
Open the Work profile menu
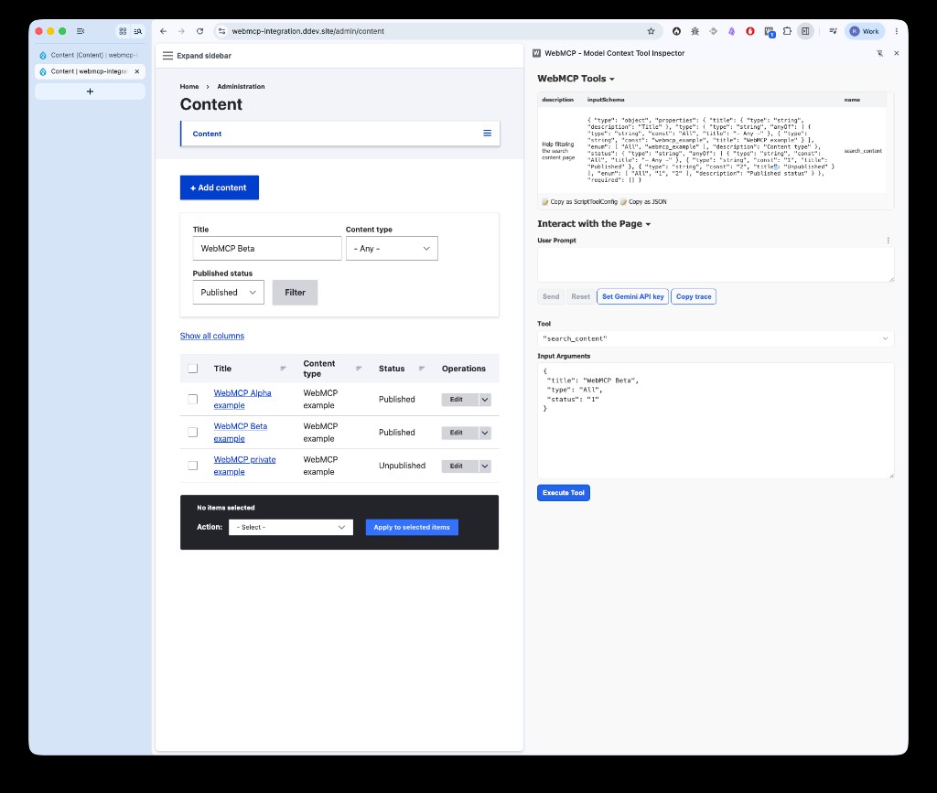click(865, 31)
